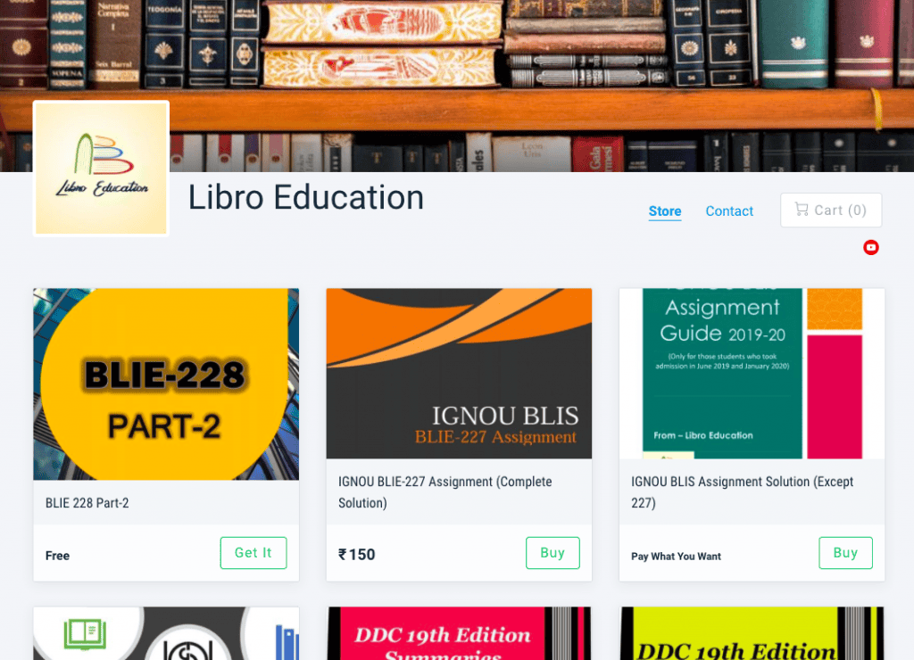Open the pink DDC 19th Edition Summaries cover
This screenshot has height=660, width=914.
459,633
